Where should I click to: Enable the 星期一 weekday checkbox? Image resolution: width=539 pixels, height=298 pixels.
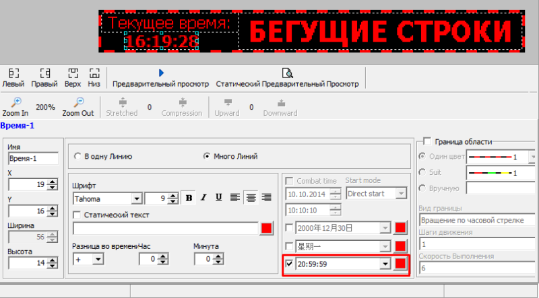coord(290,246)
